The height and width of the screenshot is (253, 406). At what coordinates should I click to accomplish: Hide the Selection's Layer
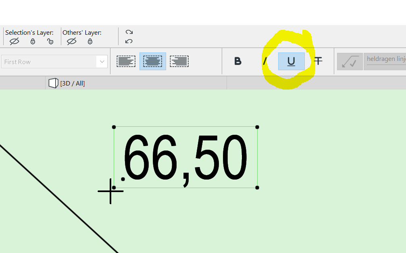tap(15, 41)
